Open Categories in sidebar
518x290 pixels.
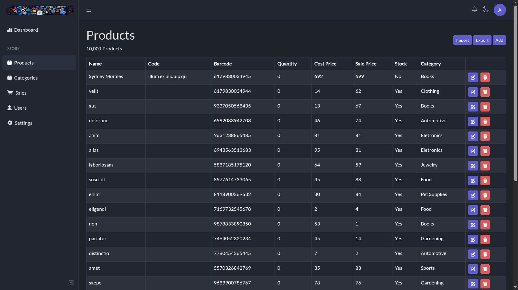tap(39, 78)
